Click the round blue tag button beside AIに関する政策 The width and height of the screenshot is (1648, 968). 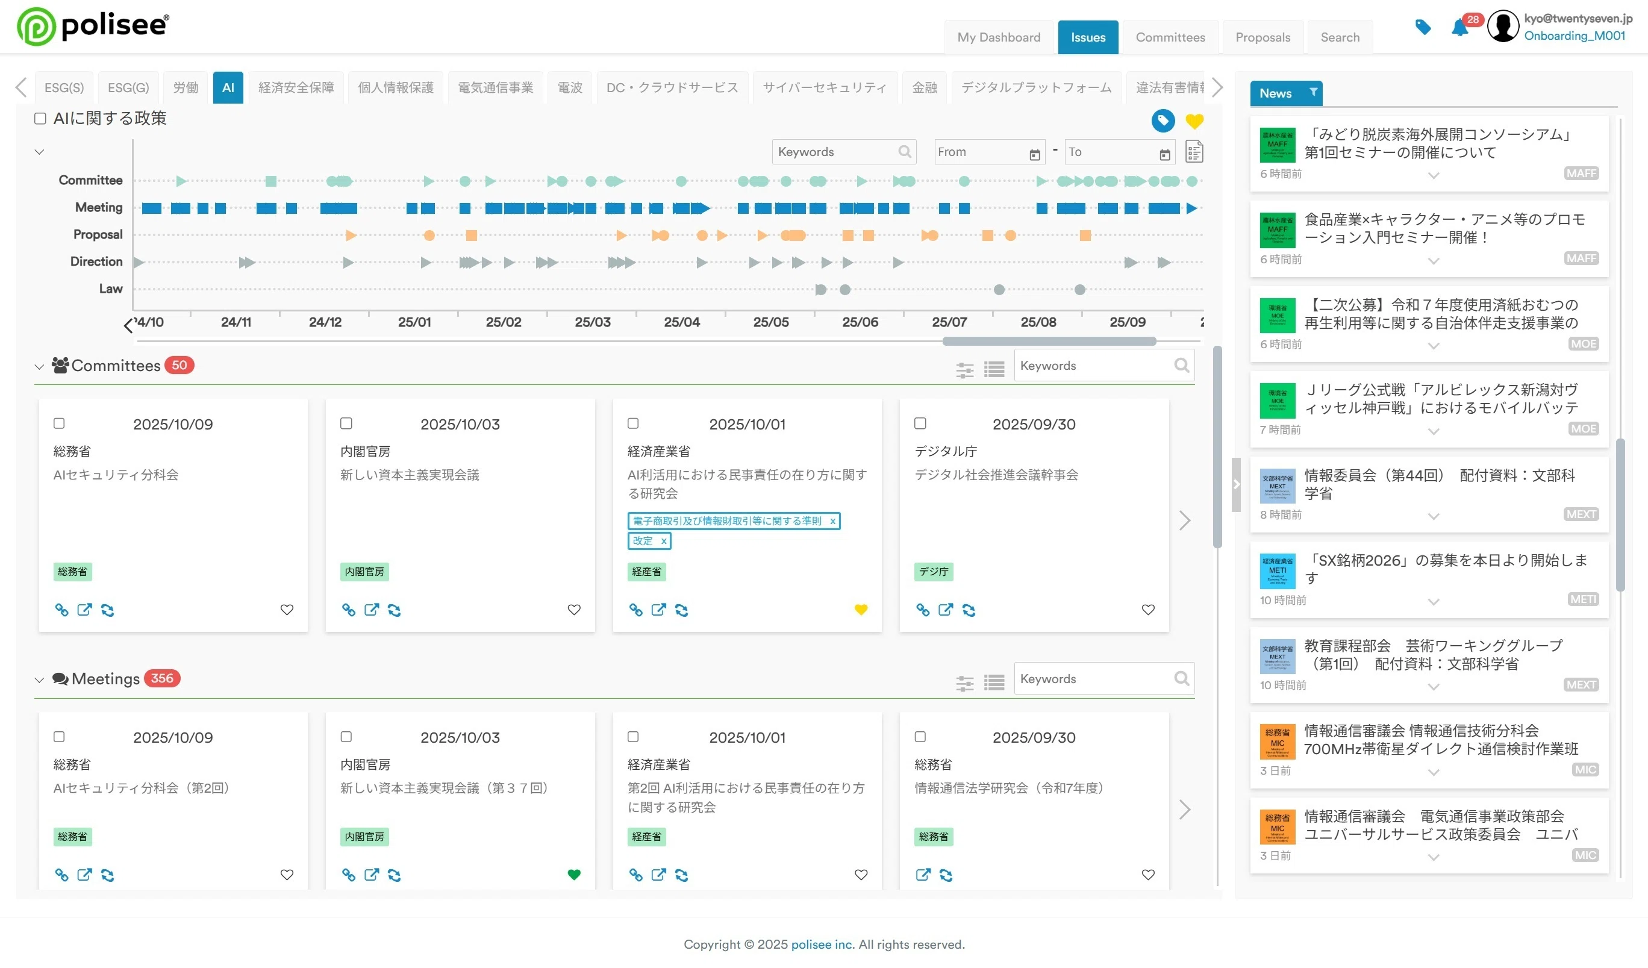[1162, 120]
